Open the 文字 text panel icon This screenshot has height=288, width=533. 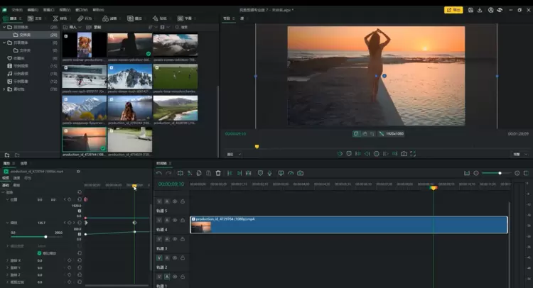[36, 18]
